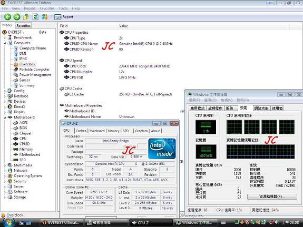The image size is (303, 227).
Task: Collapse the Motherboard tree node
Action: 5,117
